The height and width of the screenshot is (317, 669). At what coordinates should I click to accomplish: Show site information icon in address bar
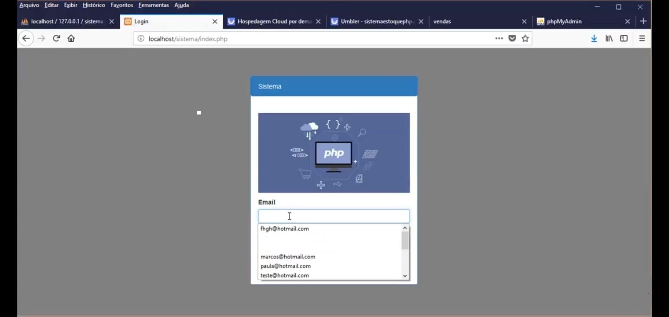click(141, 39)
